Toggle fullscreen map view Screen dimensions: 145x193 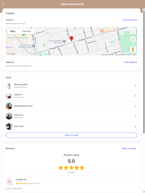coord(133,31)
